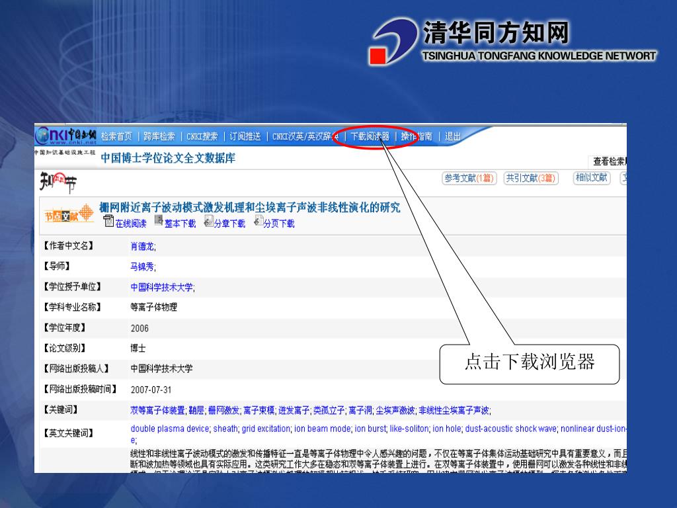677x508 pixels.
Task: Click the thesis level value 博士
Action: pyautogui.click(x=138, y=348)
